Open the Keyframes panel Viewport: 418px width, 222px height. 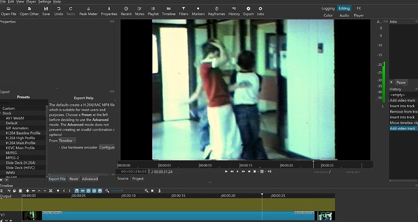pyautogui.click(x=216, y=11)
